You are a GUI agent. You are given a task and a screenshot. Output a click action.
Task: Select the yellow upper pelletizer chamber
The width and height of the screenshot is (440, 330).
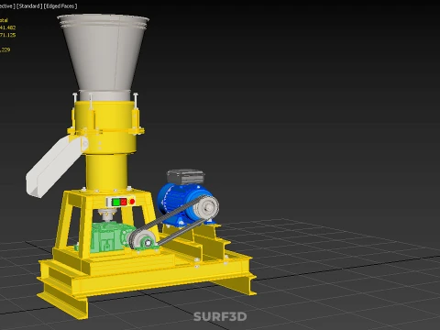point(105,126)
